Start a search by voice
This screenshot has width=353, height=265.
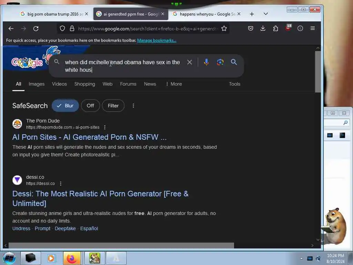[206, 62]
